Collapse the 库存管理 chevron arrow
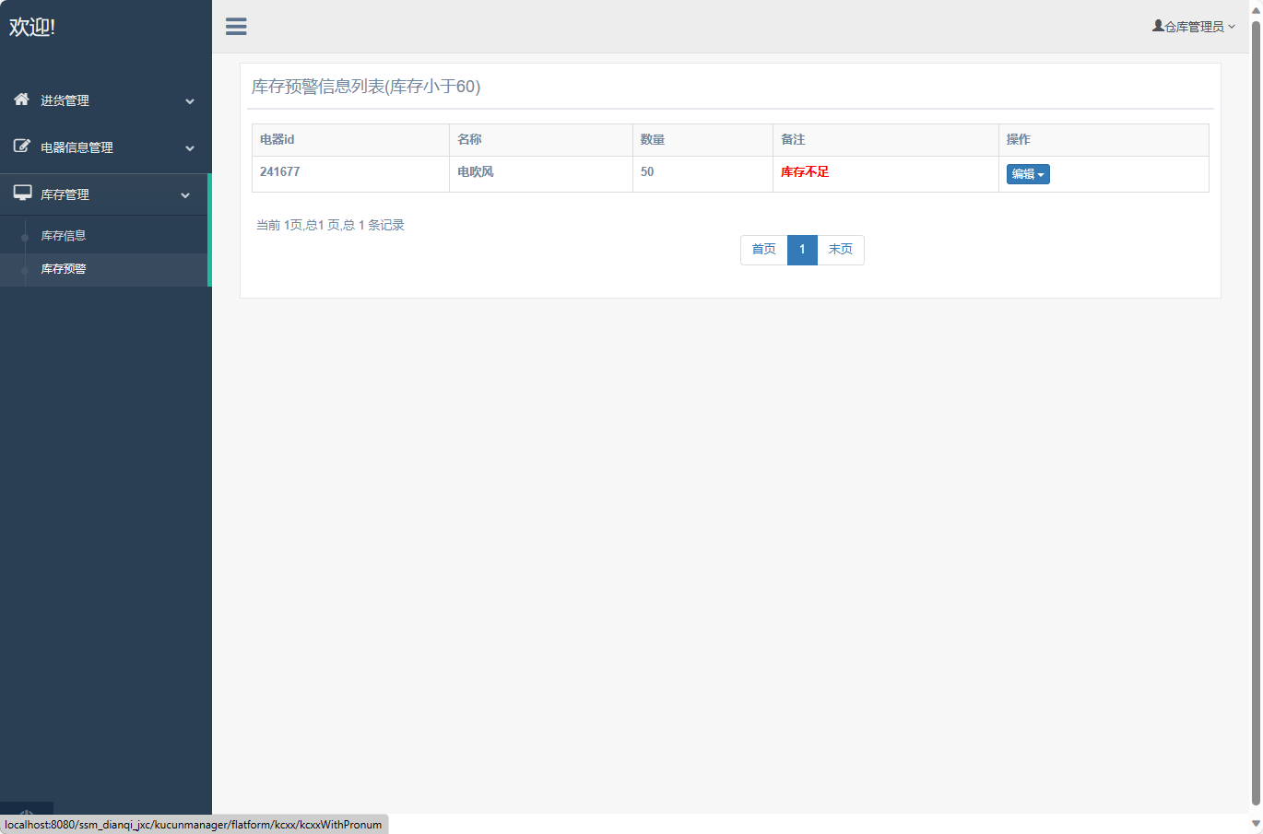 [185, 195]
